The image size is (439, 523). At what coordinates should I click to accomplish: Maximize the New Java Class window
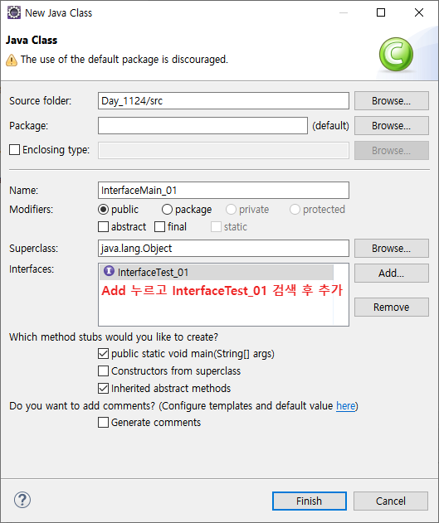(x=381, y=12)
